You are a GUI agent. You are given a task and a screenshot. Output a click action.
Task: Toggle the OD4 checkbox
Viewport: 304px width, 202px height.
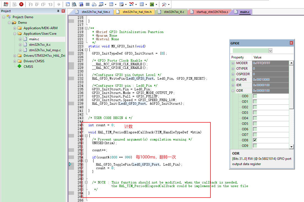click(x=255, y=118)
